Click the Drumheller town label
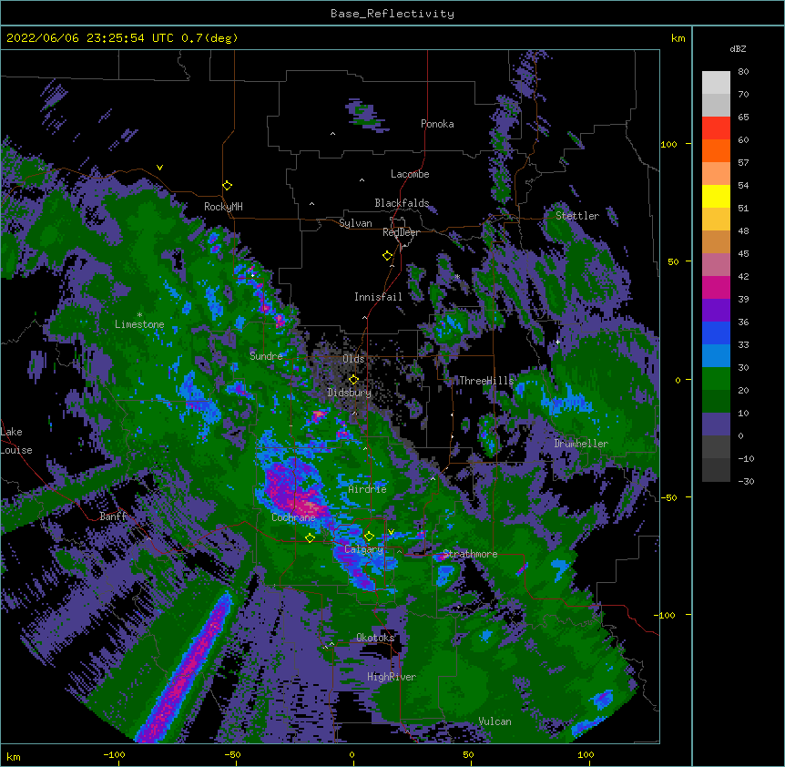The height and width of the screenshot is (767, 785). (x=581, y=444)
